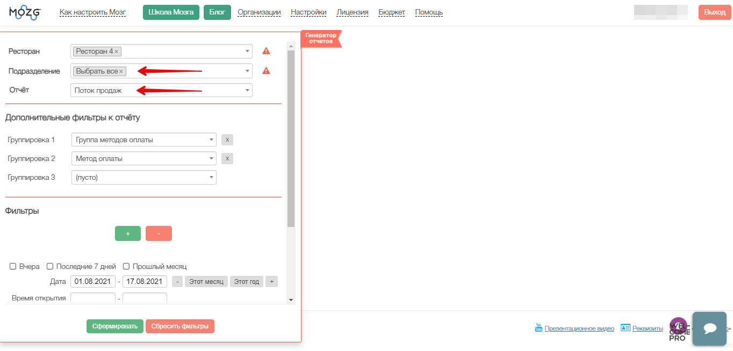Open the Группировка 1 dropdown
Screen dimensions: 733x351
pos(143,140)
